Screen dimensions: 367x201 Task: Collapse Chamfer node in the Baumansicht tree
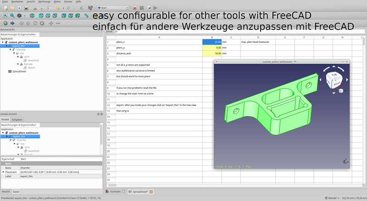coord(10,50)
